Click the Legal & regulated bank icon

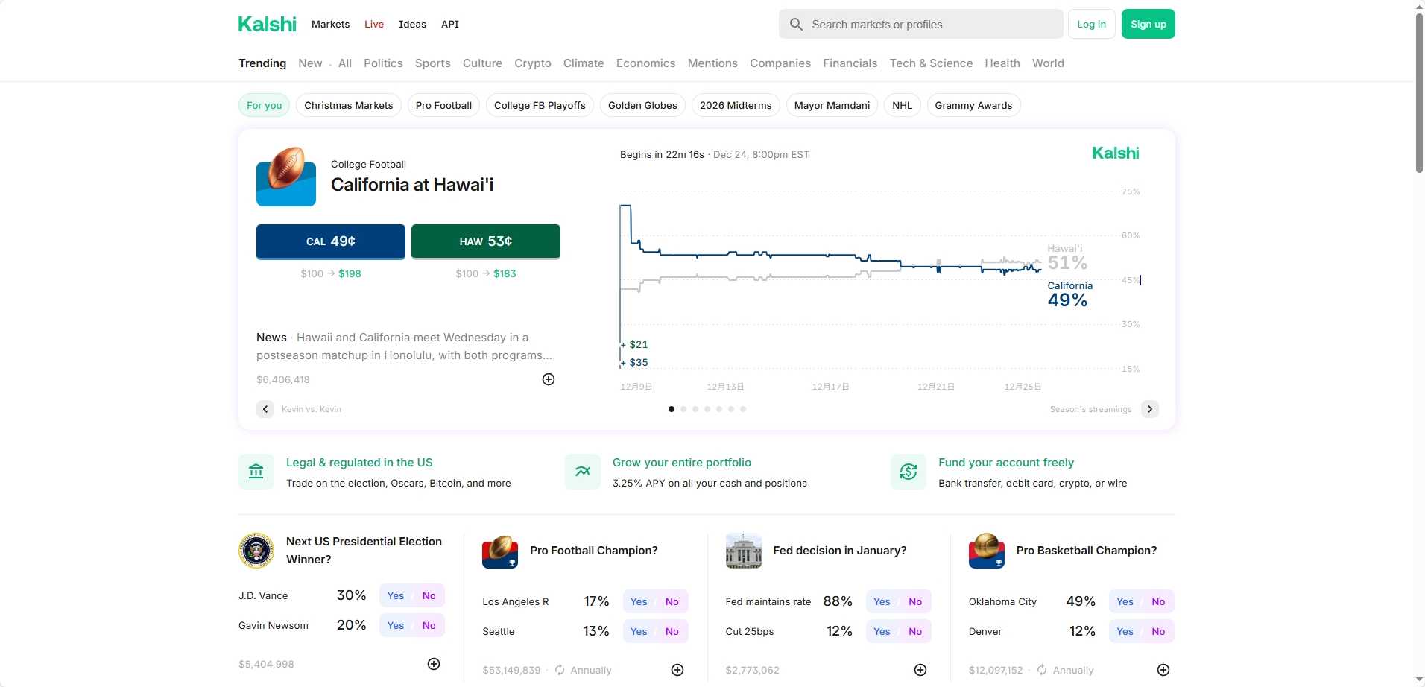(256, 472)
